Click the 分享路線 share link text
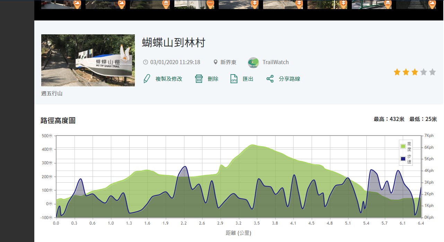Image resolution: width=444 pixels, height=242 pixels. point(289,79)
